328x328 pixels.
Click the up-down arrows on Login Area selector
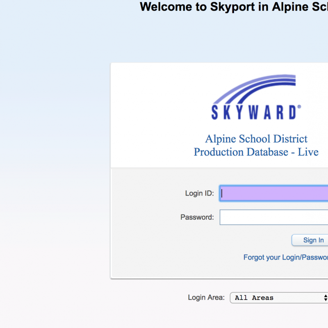(326, 298)
